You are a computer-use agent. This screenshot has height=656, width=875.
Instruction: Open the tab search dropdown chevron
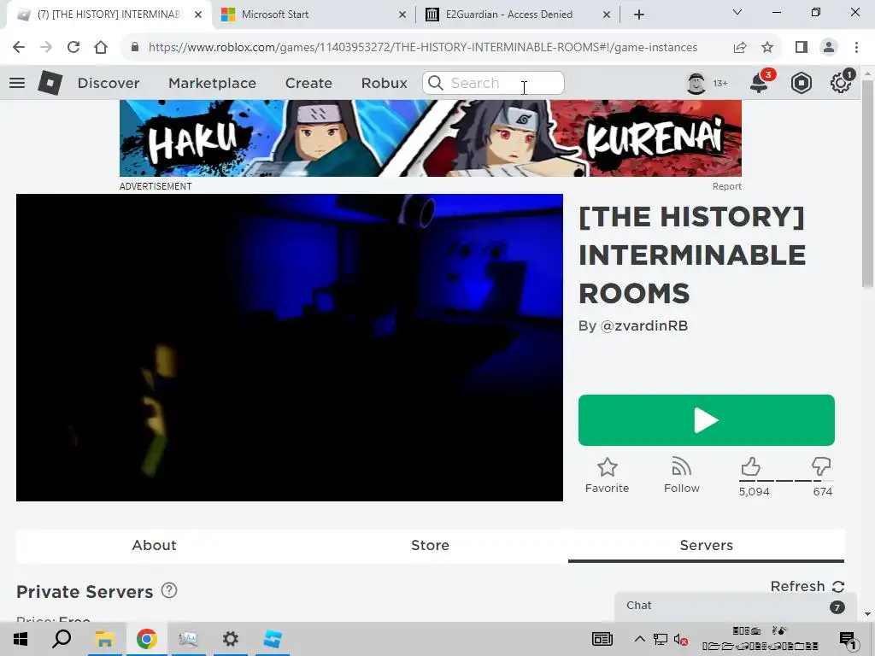coord(737,12)
